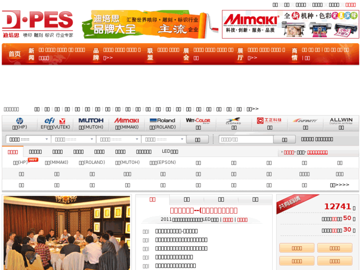Expand the first dark-text filter dropdown
Image resolution: width=361 pixels, height=270 pixels.
(x=28, y=139)
